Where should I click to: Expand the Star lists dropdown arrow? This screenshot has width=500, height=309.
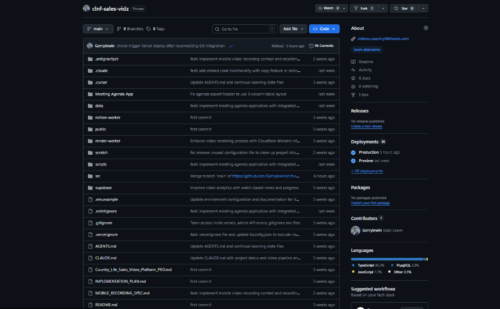[423, 9]
